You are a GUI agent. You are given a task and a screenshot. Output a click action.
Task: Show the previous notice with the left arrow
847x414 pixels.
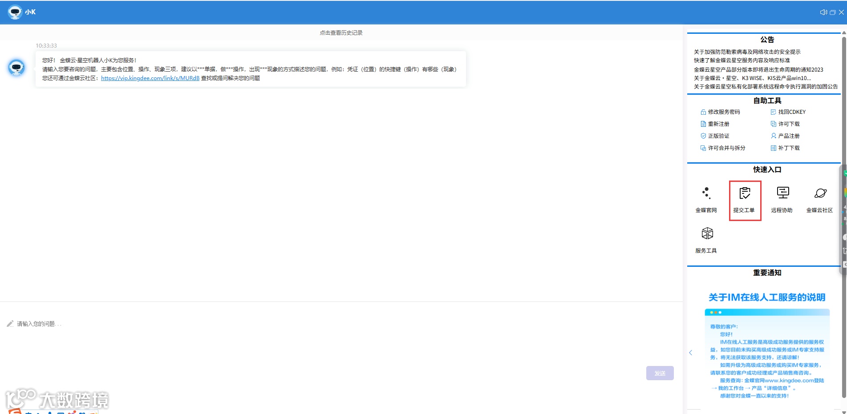click(691, 353)
